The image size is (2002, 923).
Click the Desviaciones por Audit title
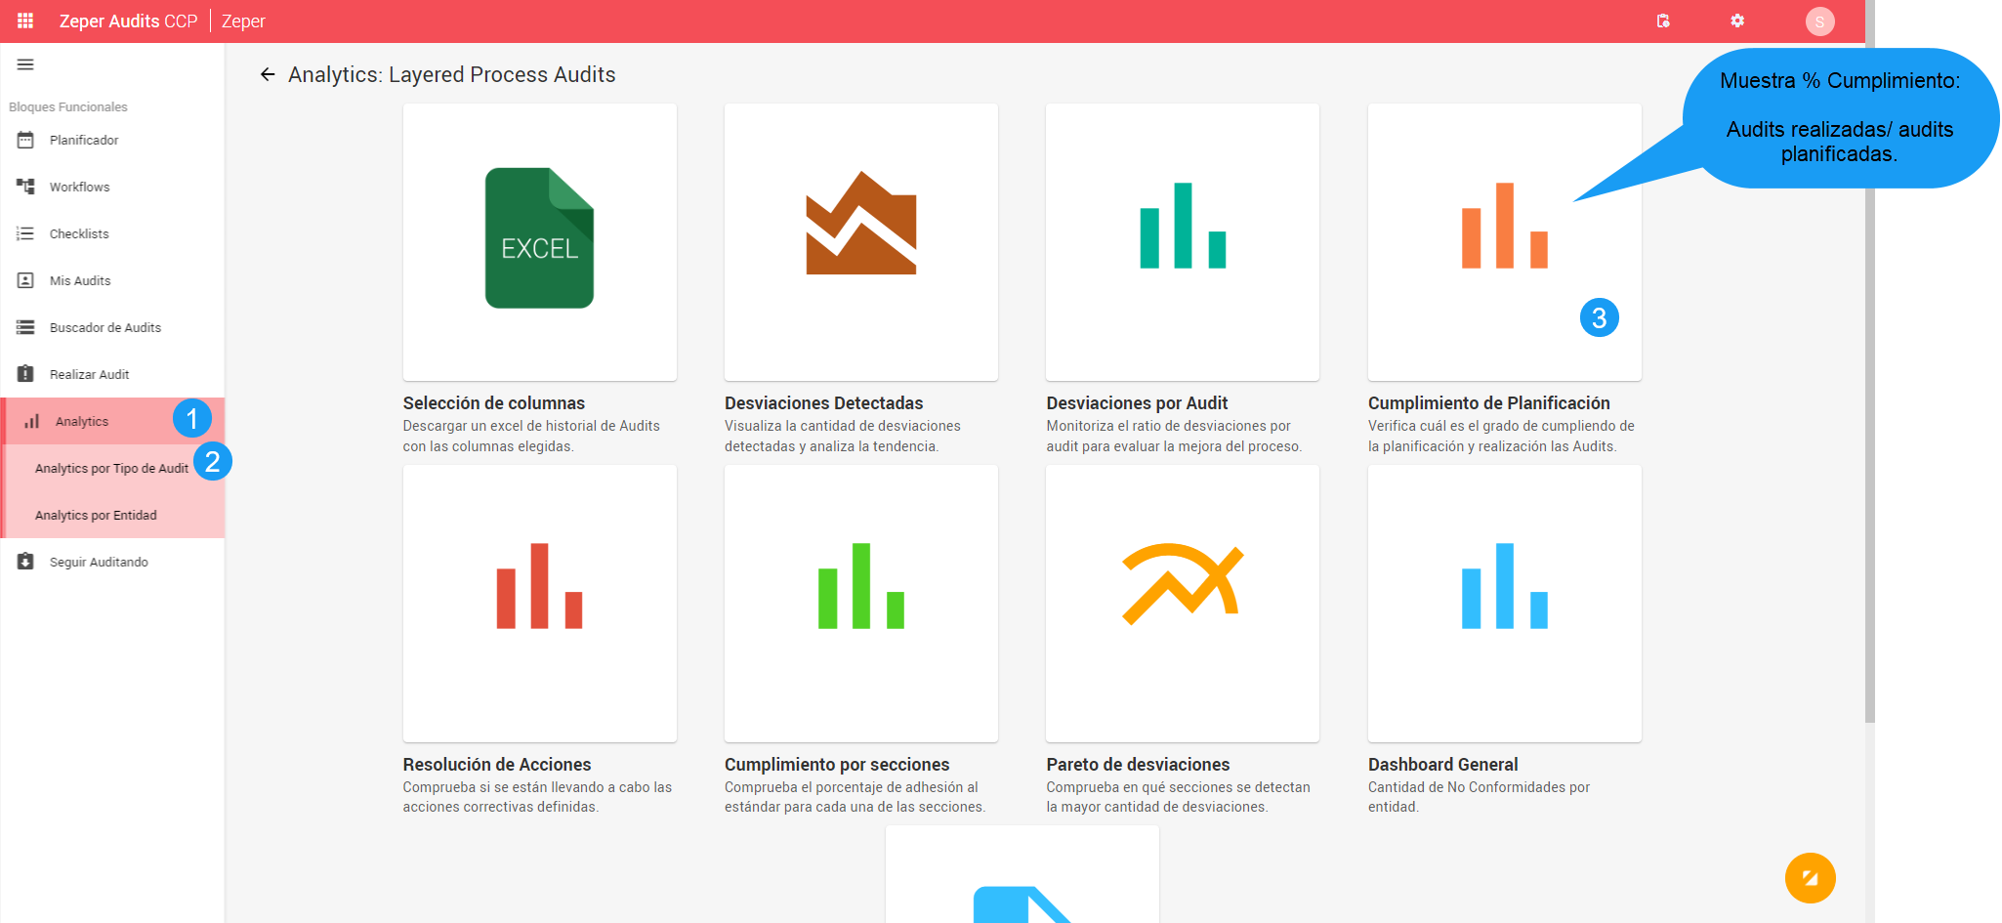[1137, 402]
